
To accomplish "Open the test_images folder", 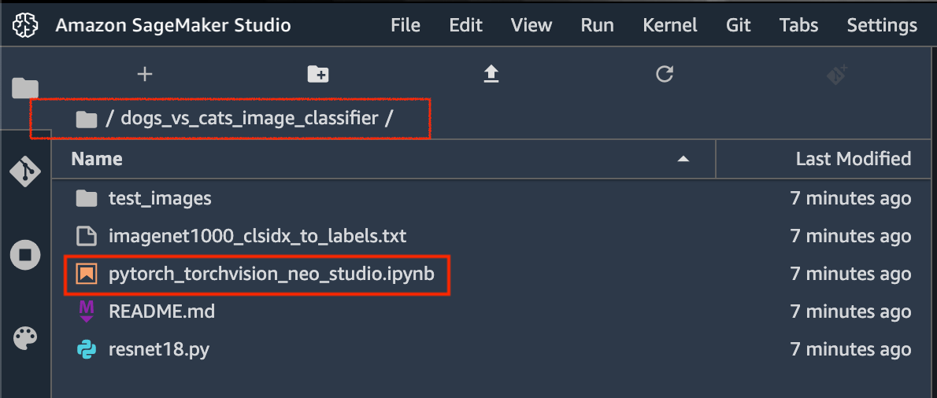I will 160,198.
